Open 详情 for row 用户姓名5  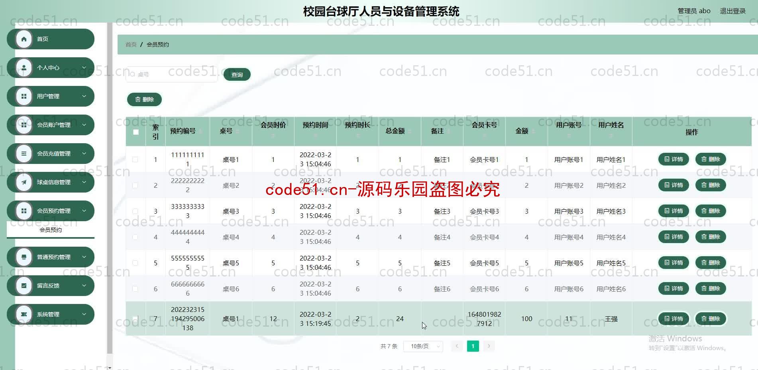tap(674, 263)
